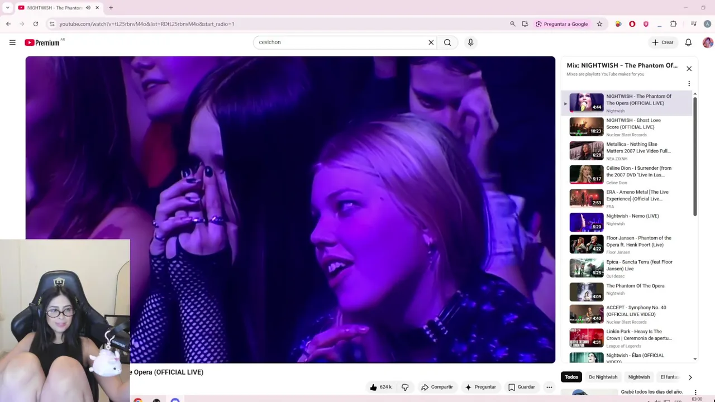Open the notifications bell
This screenshot has width=715, height=402.
[688, 42]
